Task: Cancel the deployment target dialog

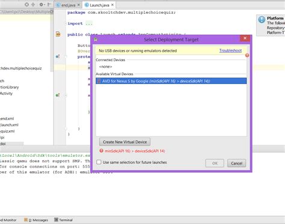Action: pos(236,163)
